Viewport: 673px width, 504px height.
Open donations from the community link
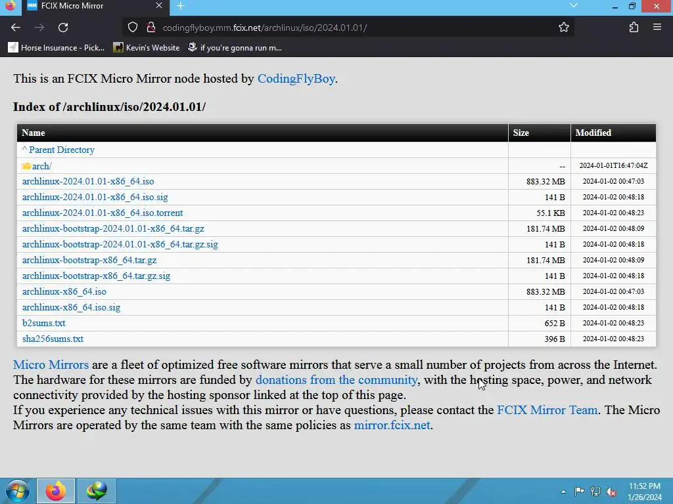click(336, 380)
